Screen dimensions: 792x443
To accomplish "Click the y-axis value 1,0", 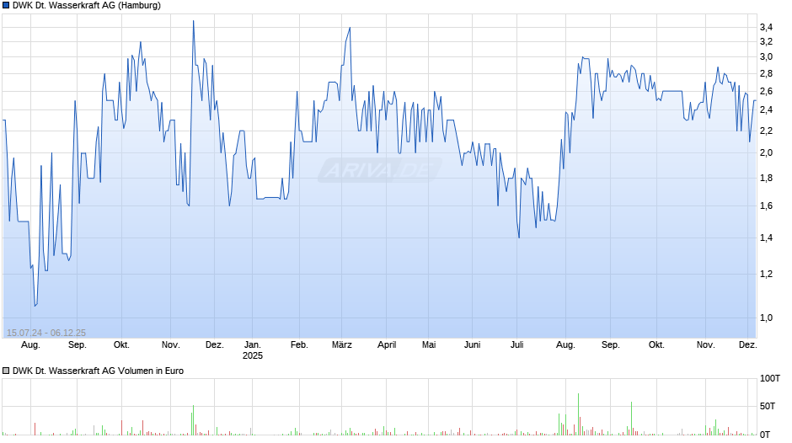I will pyautogui.click(x=766, y=318).
